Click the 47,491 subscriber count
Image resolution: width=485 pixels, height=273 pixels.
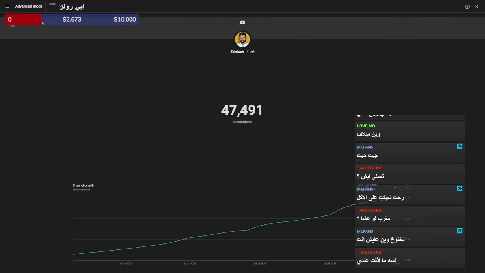tap(242, 110)
